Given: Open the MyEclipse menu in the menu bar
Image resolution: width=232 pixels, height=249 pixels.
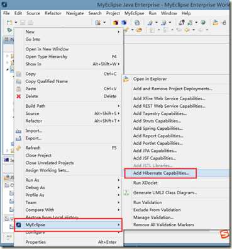Looking at the screenshot, I should 134,13.
